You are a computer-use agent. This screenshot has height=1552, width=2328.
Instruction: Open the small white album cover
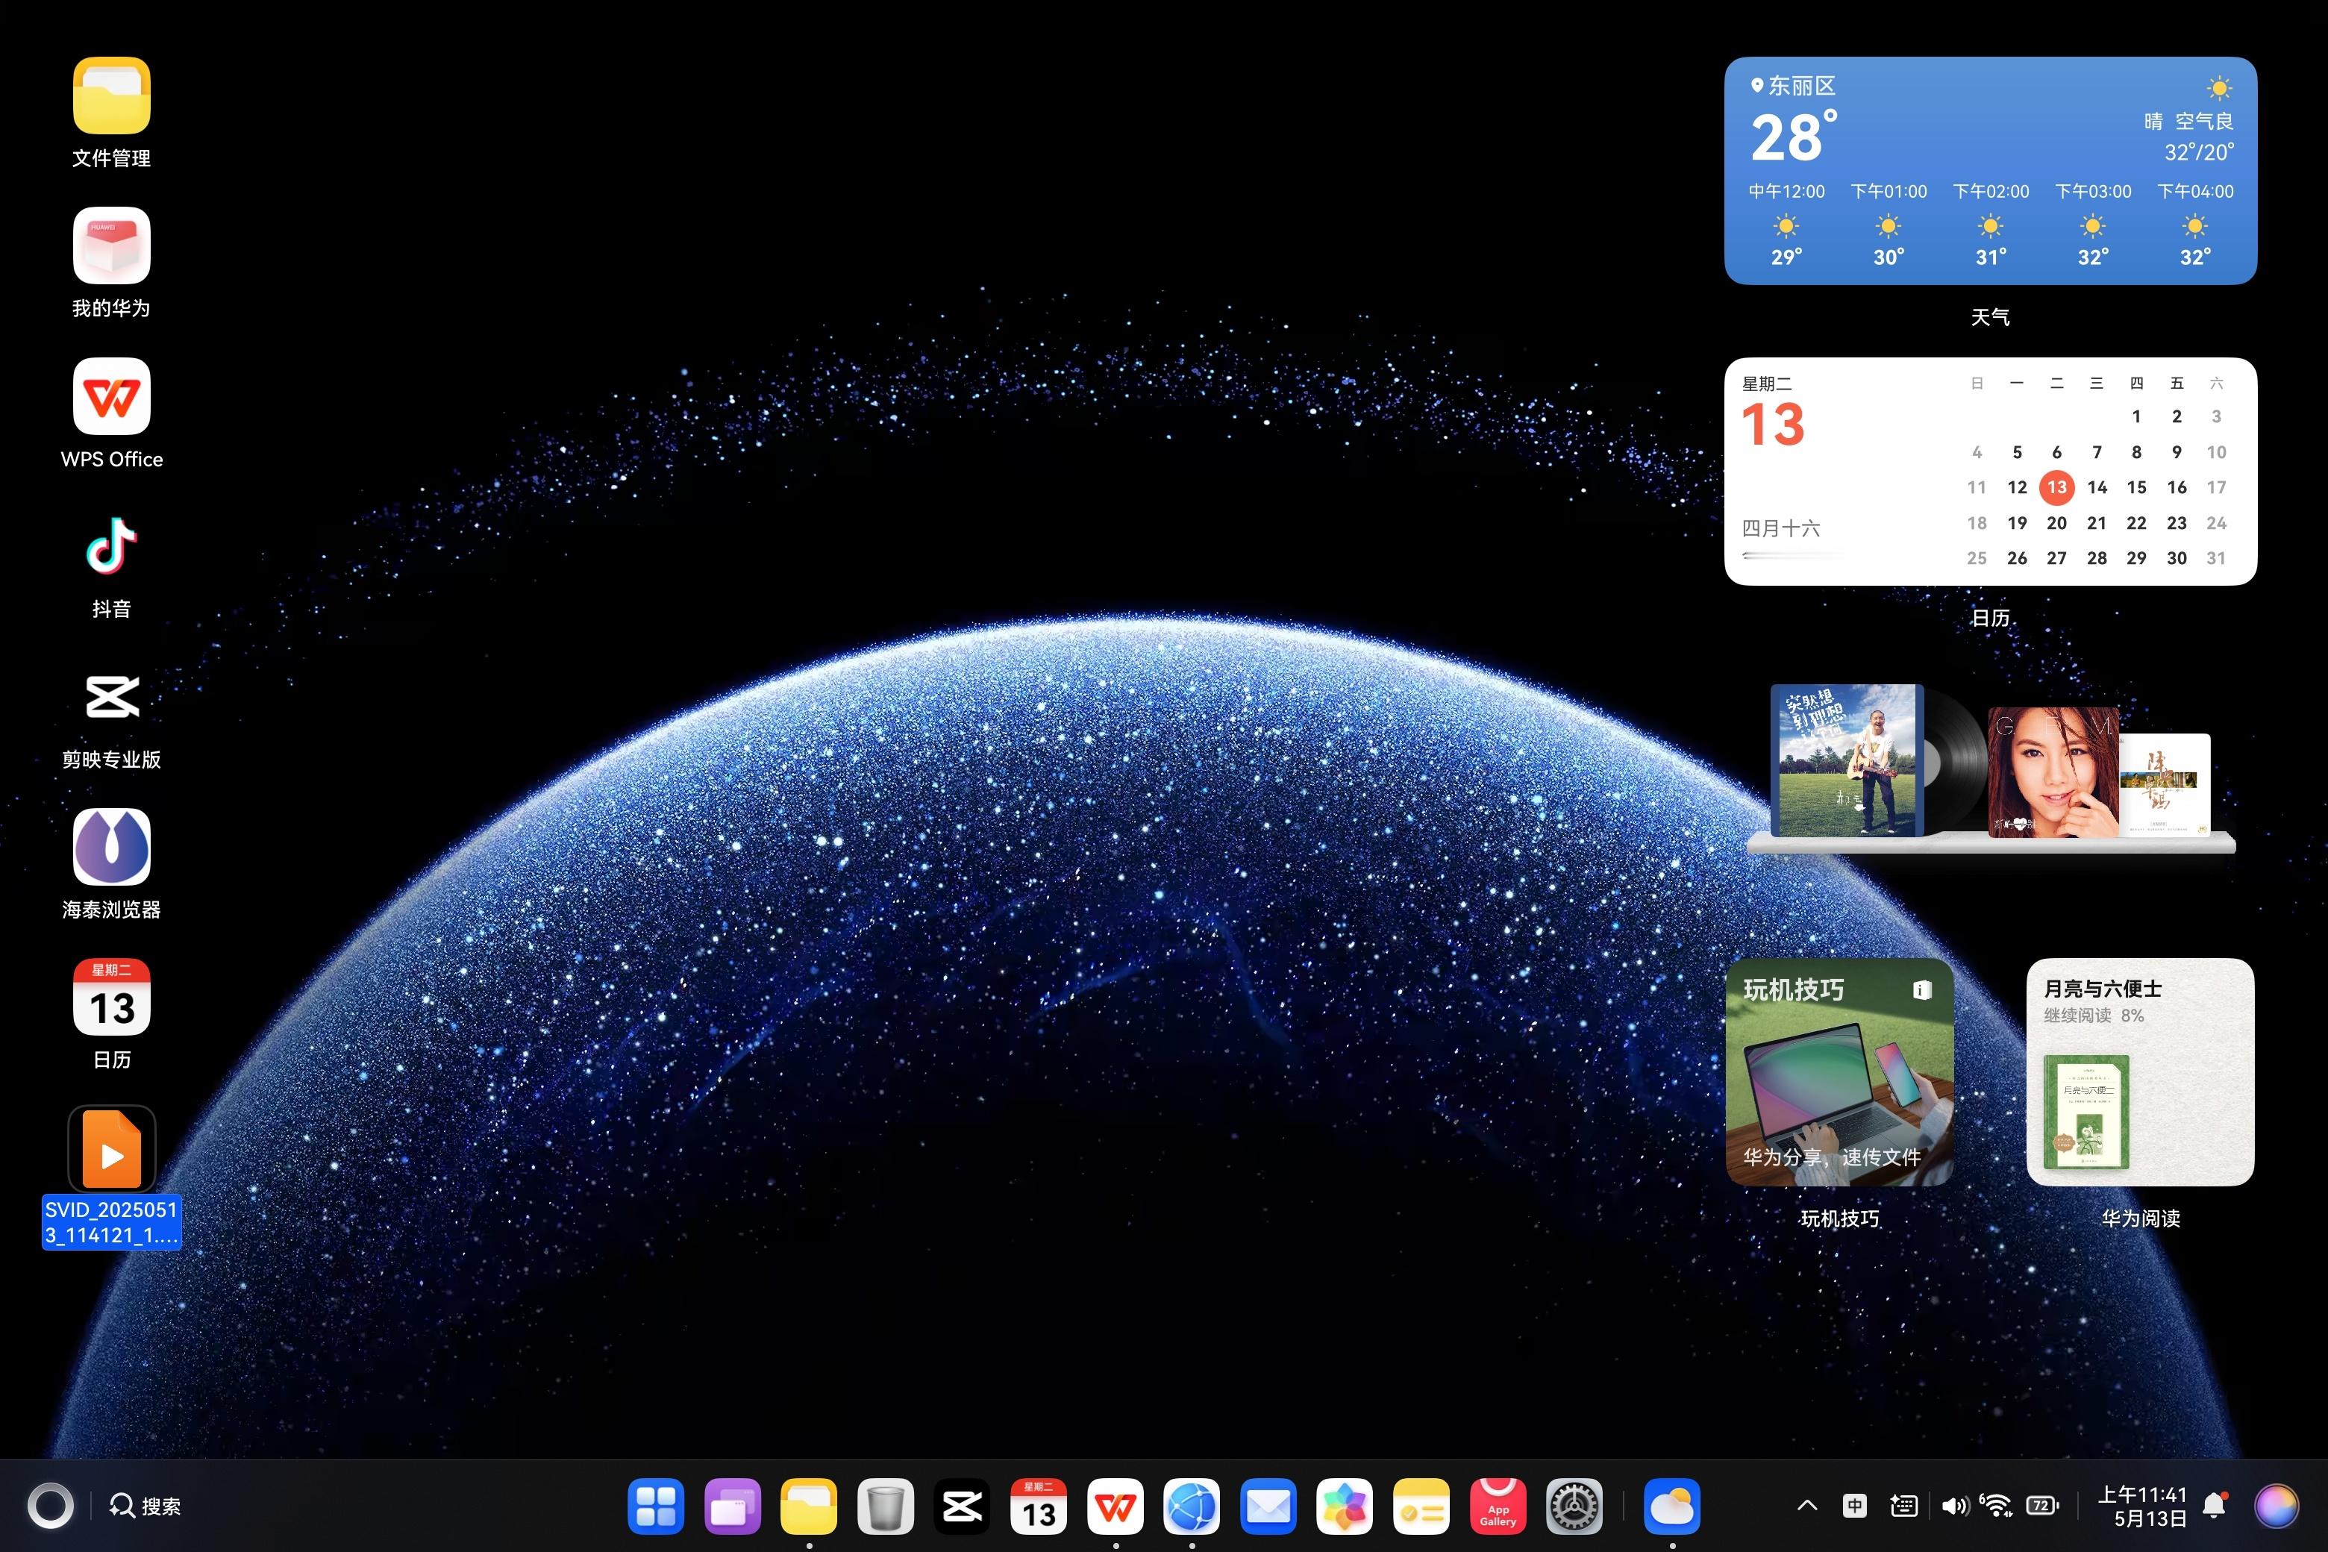click(2165, 785)
